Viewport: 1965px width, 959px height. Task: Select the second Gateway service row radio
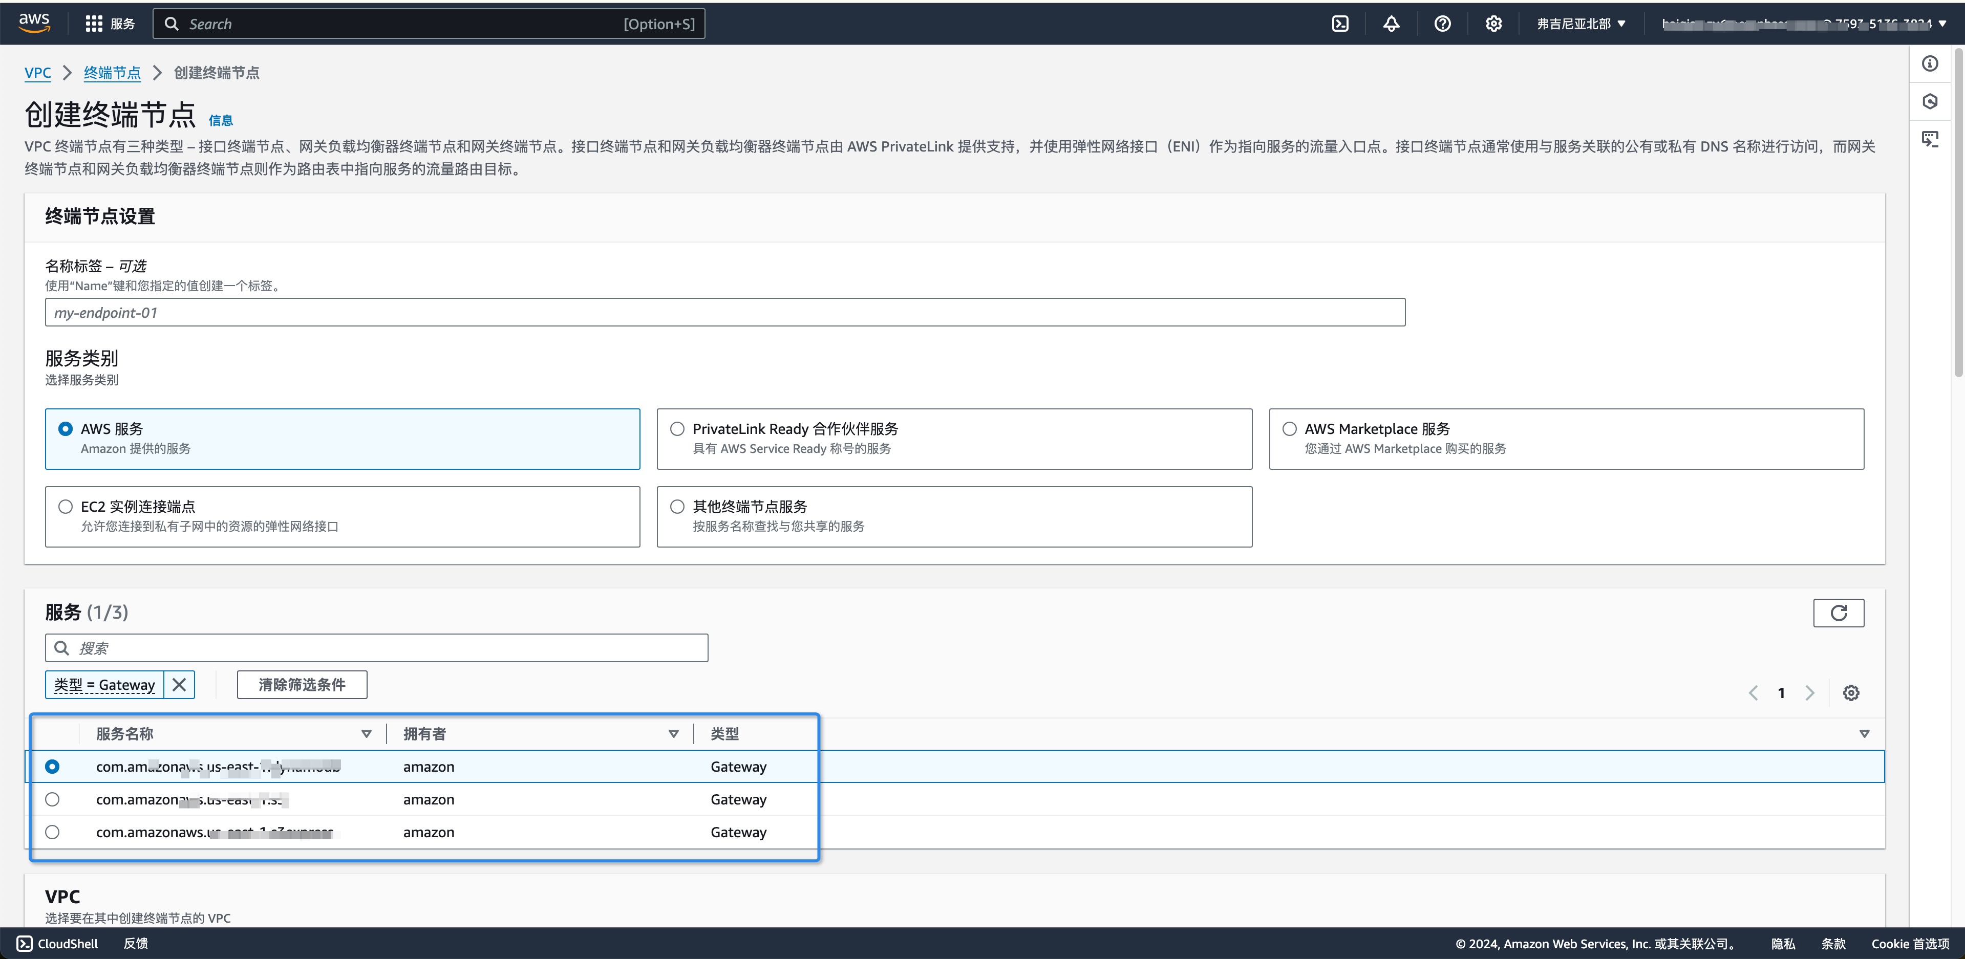52,800
